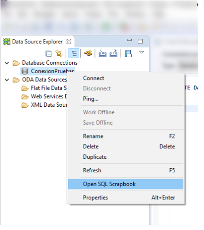Viewport: 204px width, 230px height.
Task: Select the XML Data Source folder icon
Action: [25, 105]
